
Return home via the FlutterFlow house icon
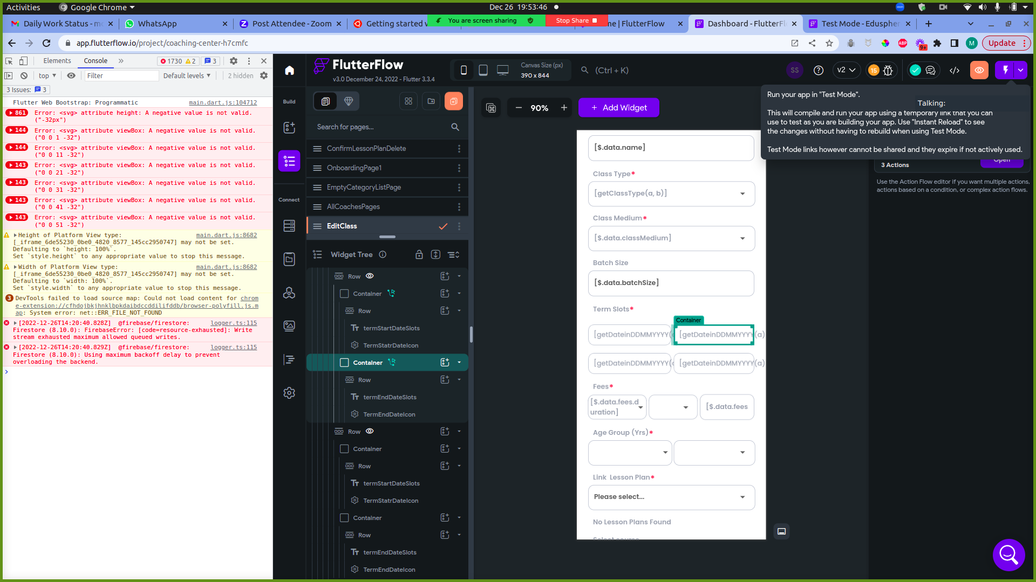[x=289, y=70]
